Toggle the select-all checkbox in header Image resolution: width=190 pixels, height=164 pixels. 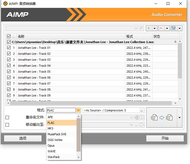(x=9, y=36)
